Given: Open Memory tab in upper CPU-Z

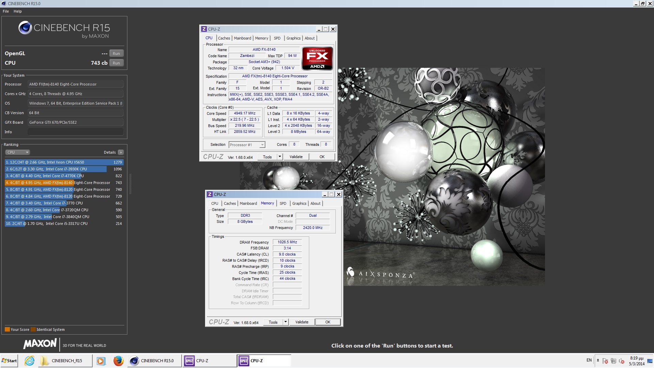Looking at the screenshot, I should point(262,38).
